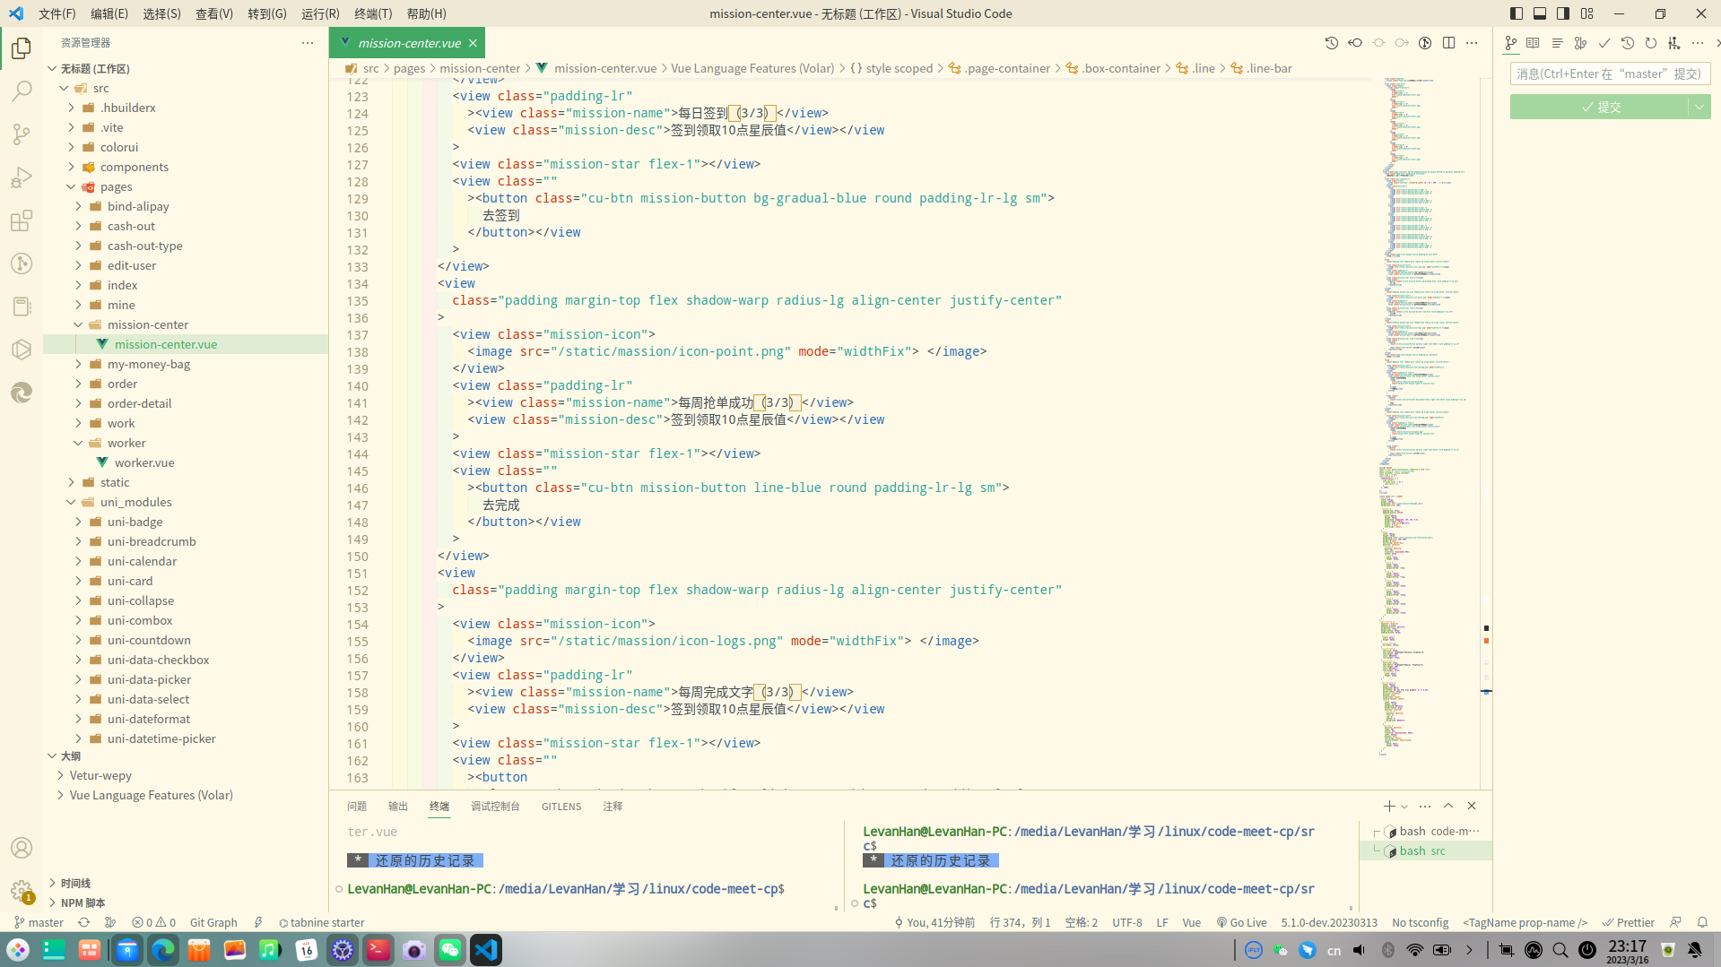Expand the my-money-bag folder

pyautogui.click(x=148, y=364)
